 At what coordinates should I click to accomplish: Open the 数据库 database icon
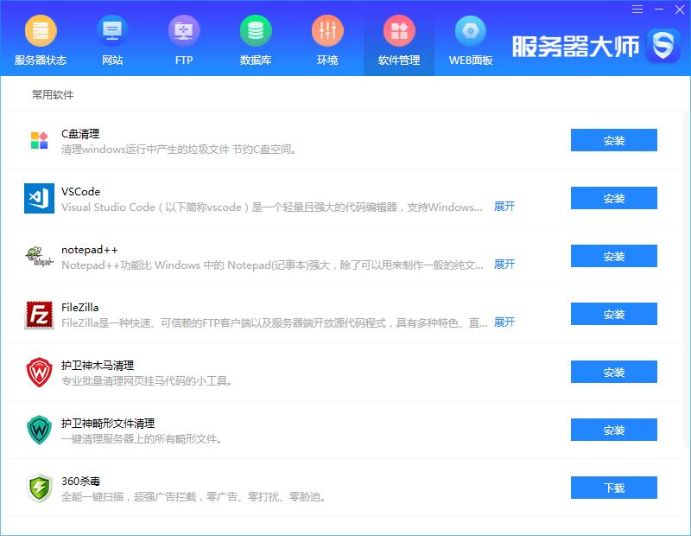coord(256,30)
